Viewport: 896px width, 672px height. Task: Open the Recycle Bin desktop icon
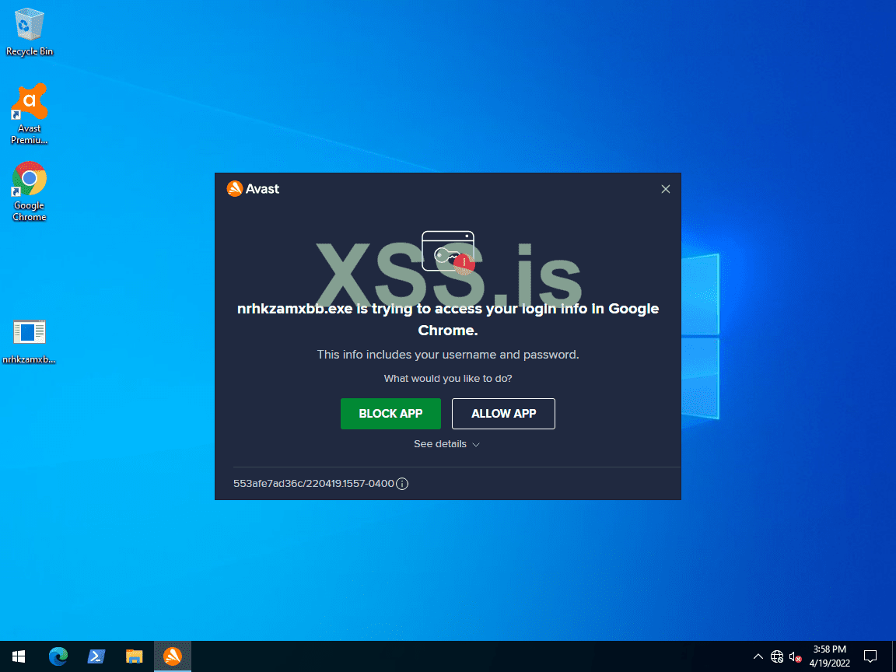(29, 31)
